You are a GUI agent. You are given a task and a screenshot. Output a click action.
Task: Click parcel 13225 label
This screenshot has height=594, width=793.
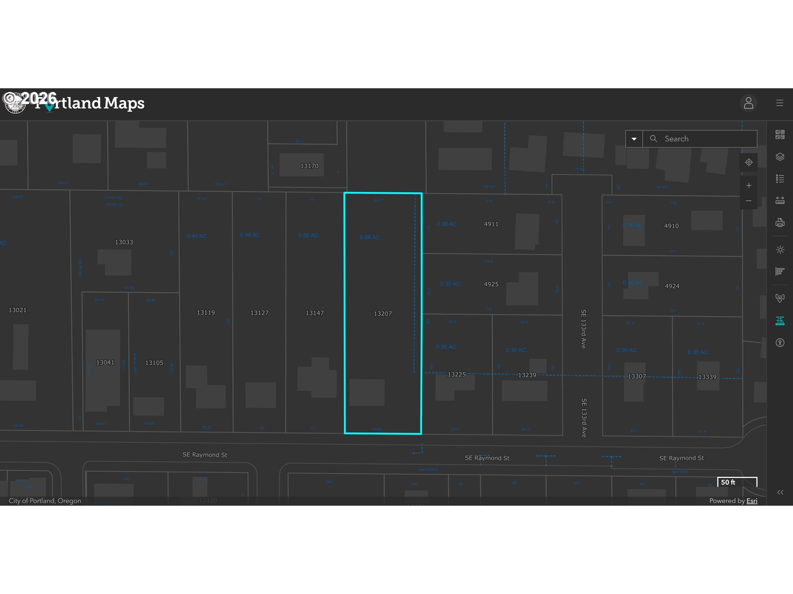(x=457, y=375)
